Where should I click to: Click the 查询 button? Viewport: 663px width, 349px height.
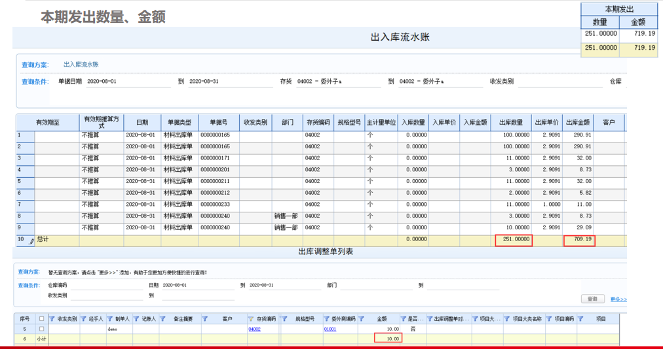[x=592, y=299]
